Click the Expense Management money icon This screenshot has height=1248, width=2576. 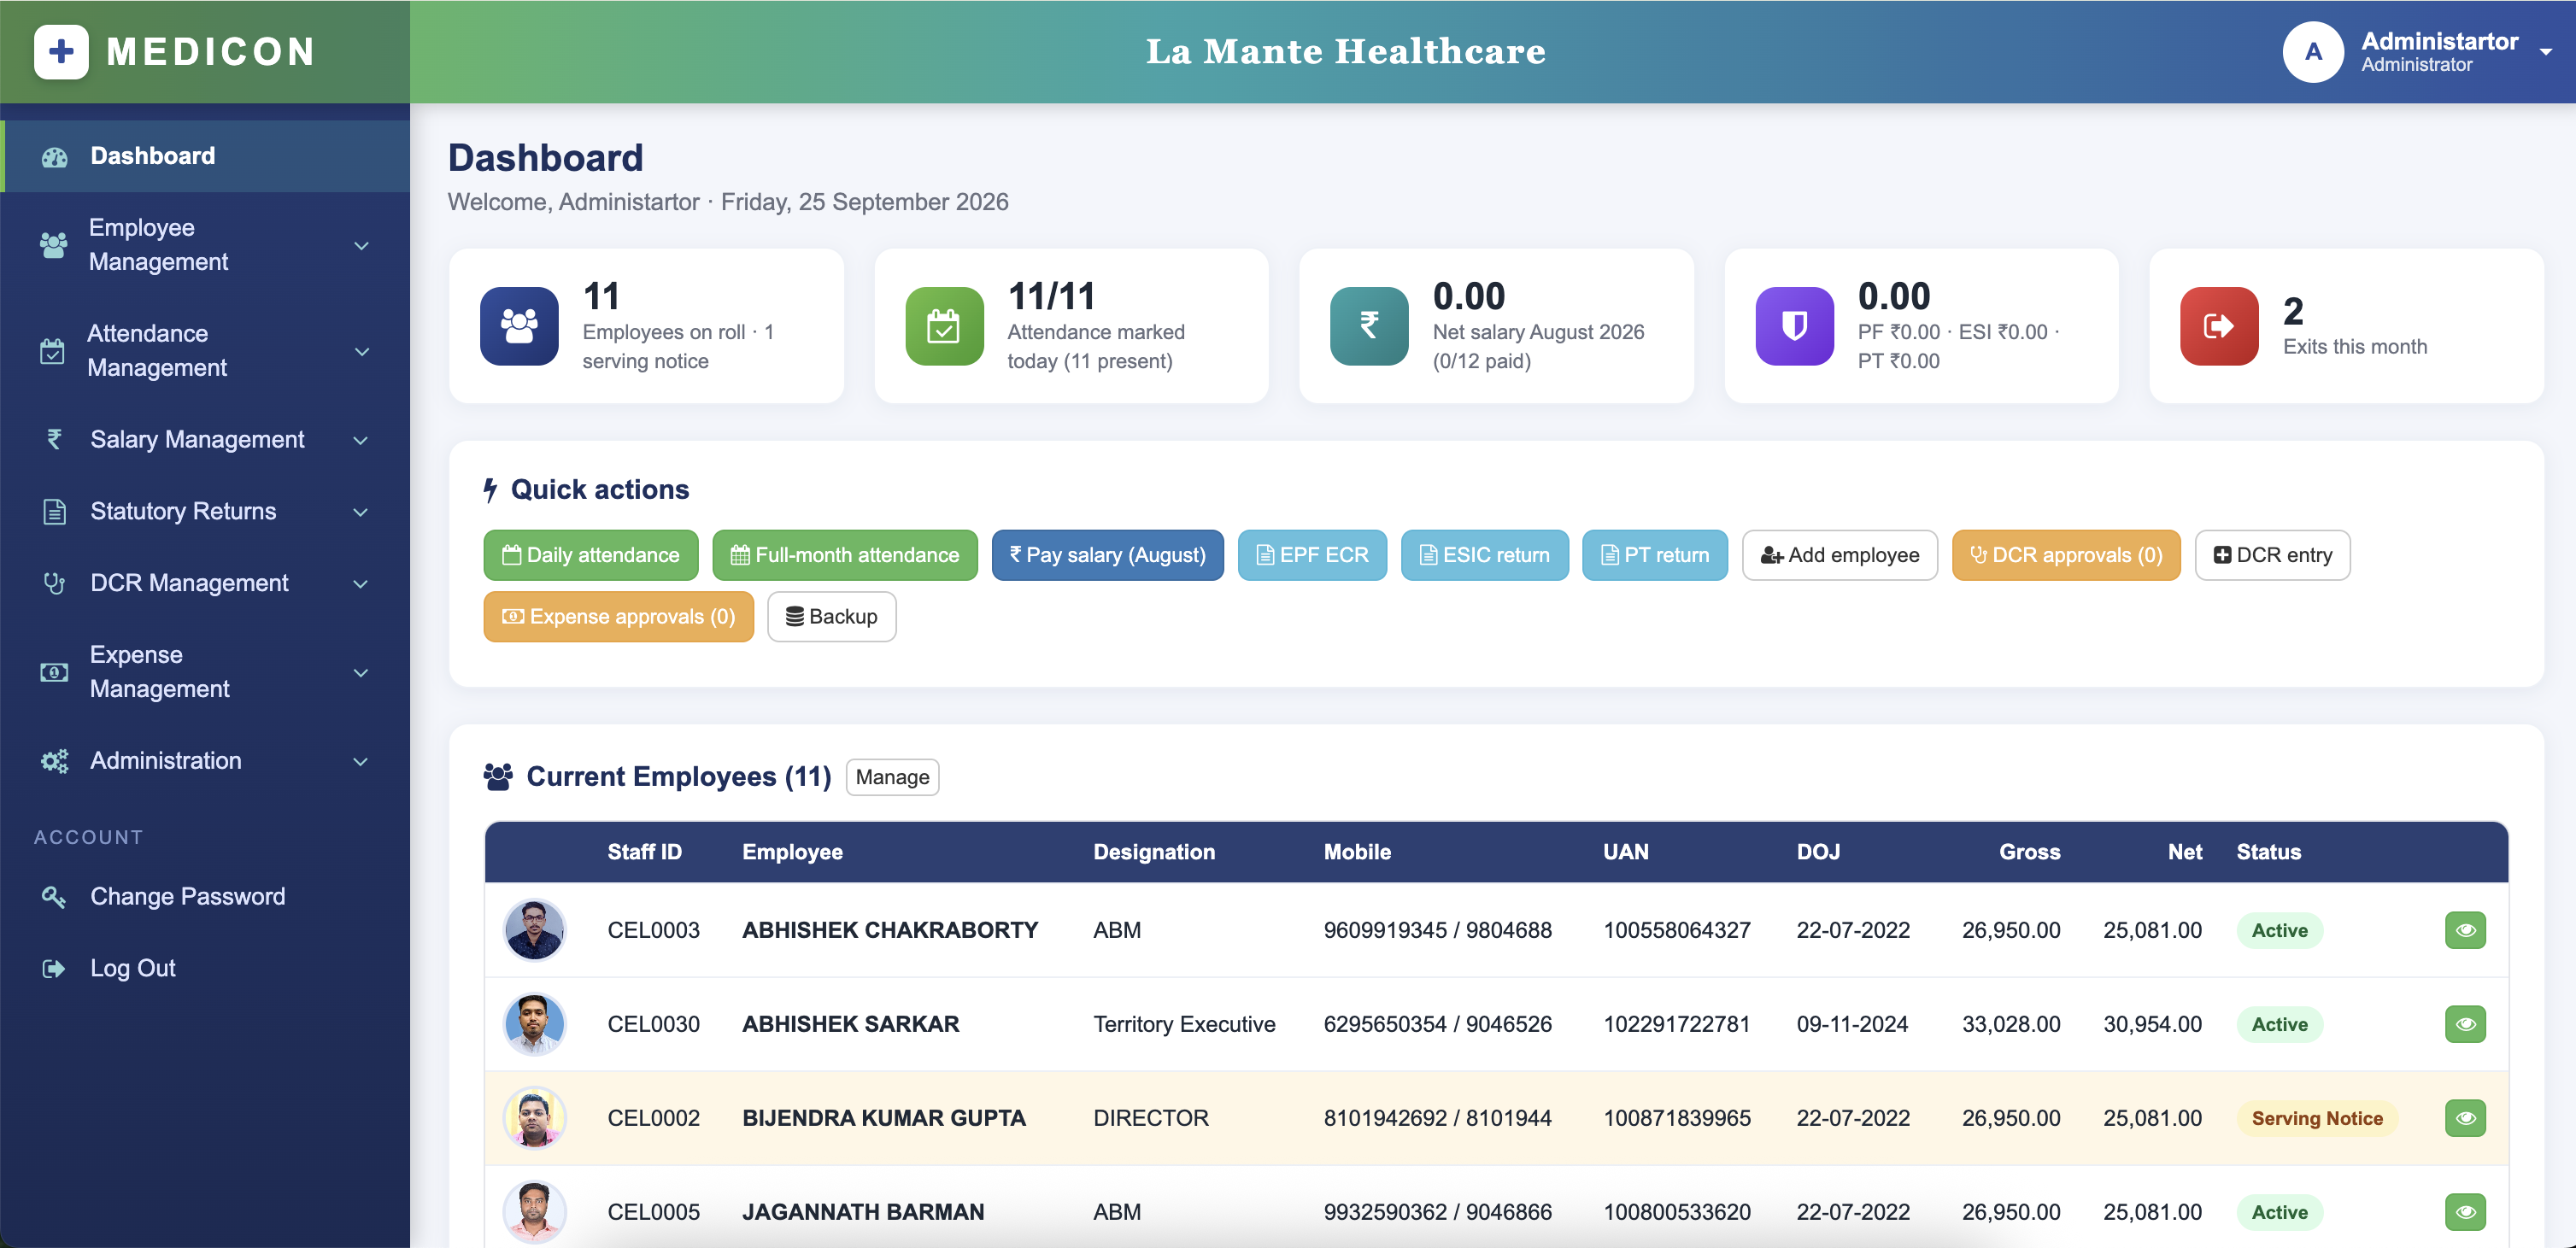(x=54, y=672)
